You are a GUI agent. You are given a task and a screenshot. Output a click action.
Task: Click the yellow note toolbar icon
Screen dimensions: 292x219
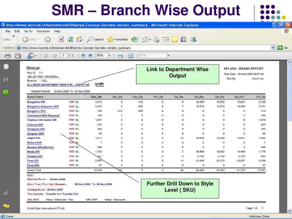click(175, 39)
